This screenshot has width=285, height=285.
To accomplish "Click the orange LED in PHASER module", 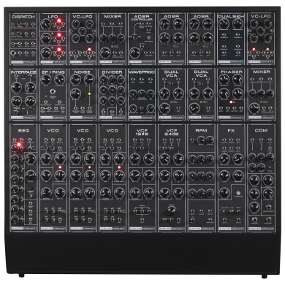I will tap(231, 102).
